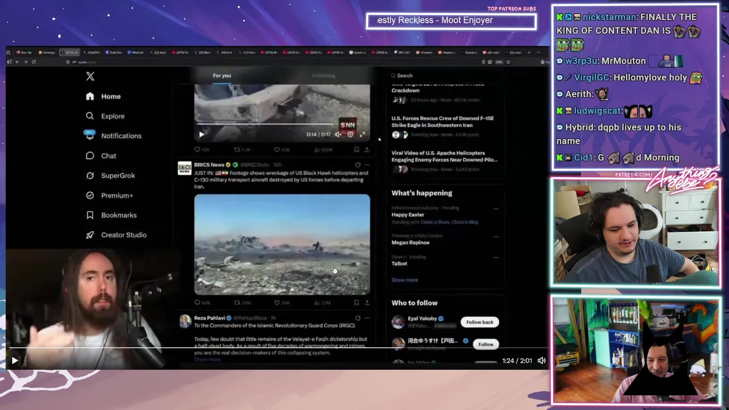Viewport: 729px width, 410px height.
Task: Open the Notifications bell icon
Action: pos(90,136)
